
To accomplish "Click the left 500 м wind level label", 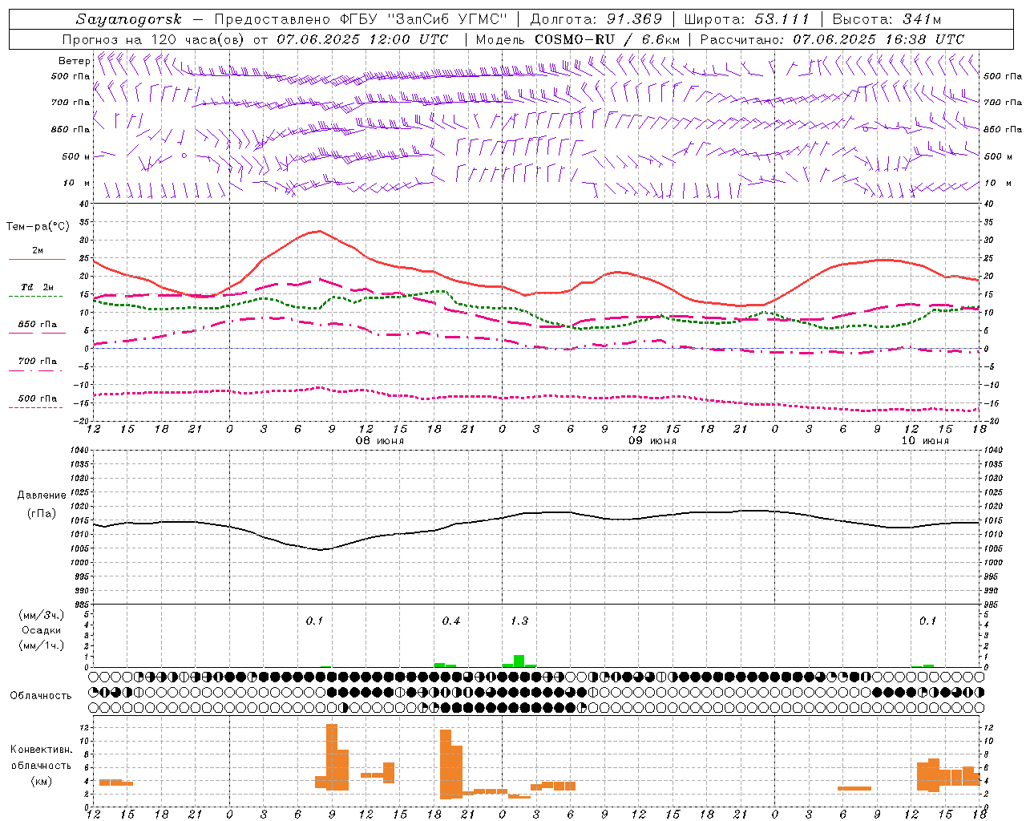I will click(x=76, y=156).
